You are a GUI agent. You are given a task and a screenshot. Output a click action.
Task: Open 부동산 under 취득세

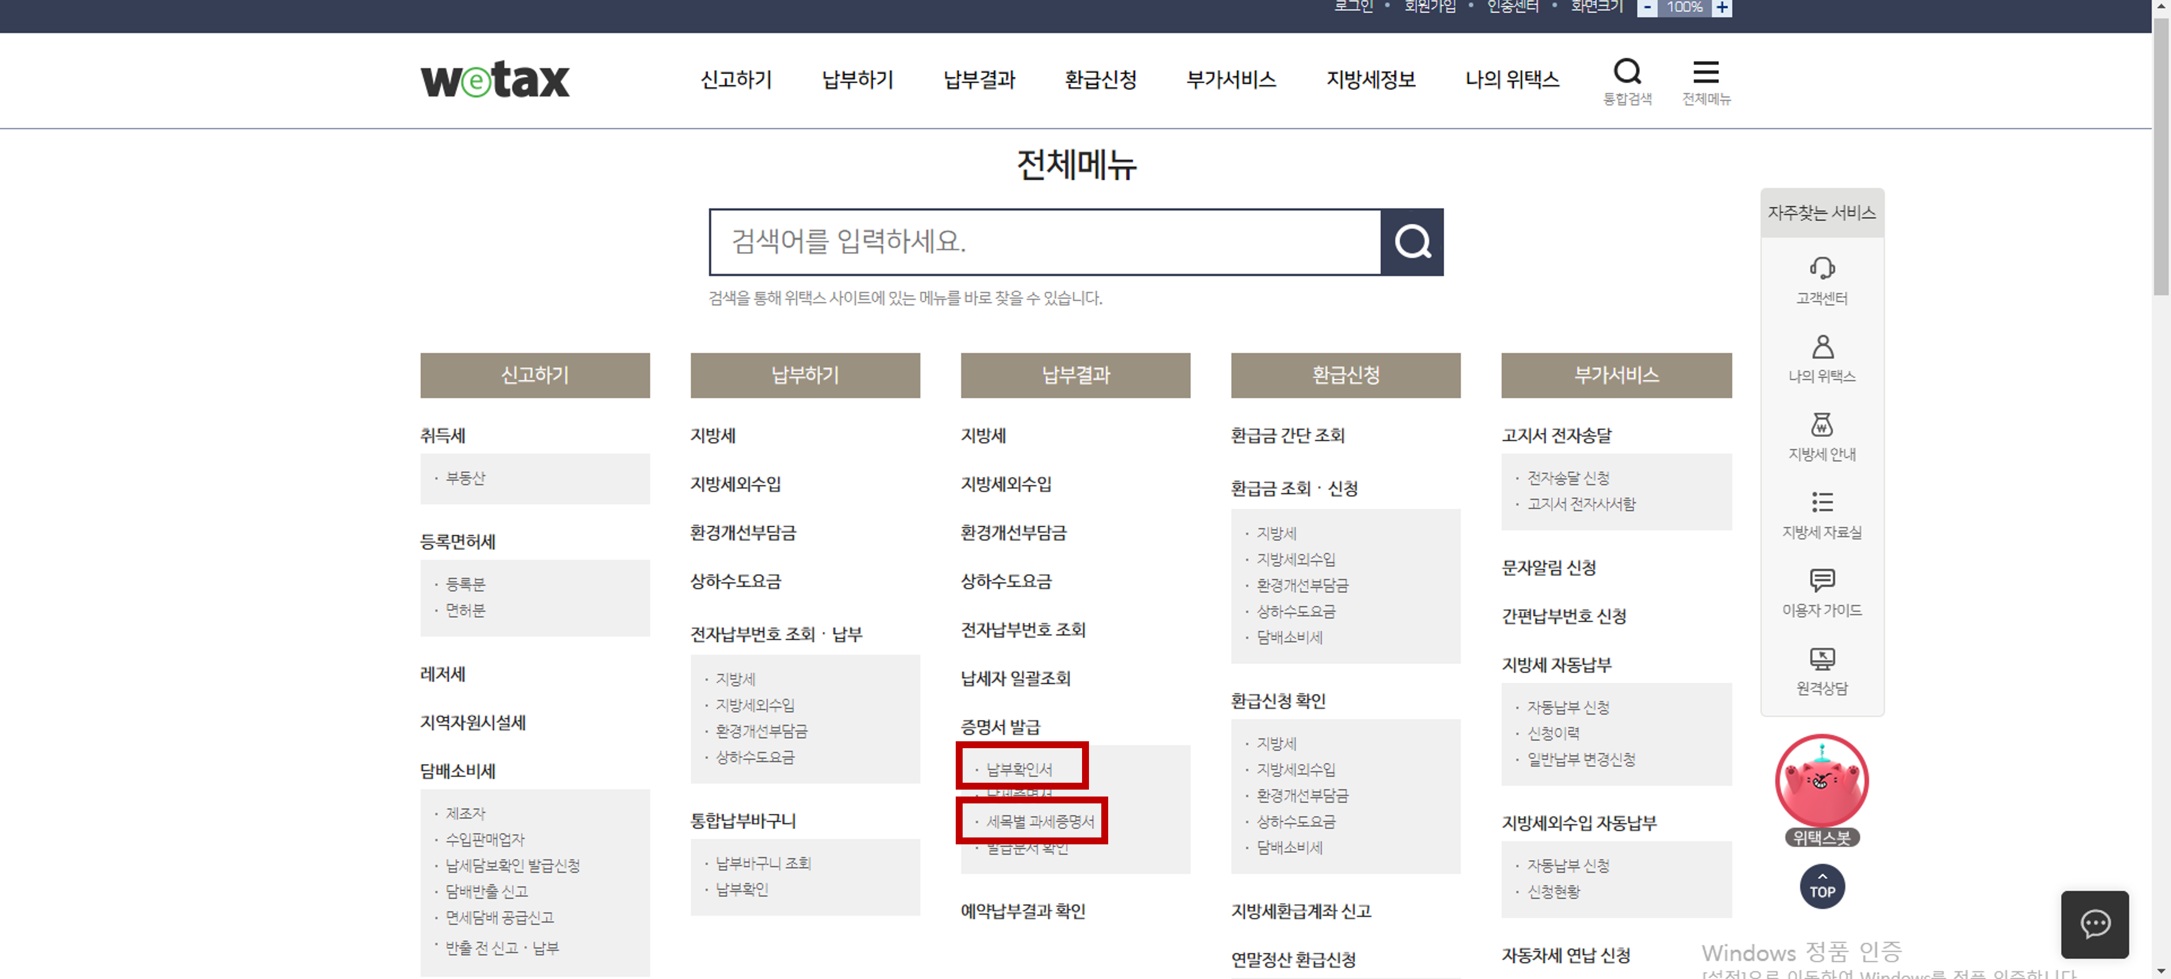click(x=465, y=478)
